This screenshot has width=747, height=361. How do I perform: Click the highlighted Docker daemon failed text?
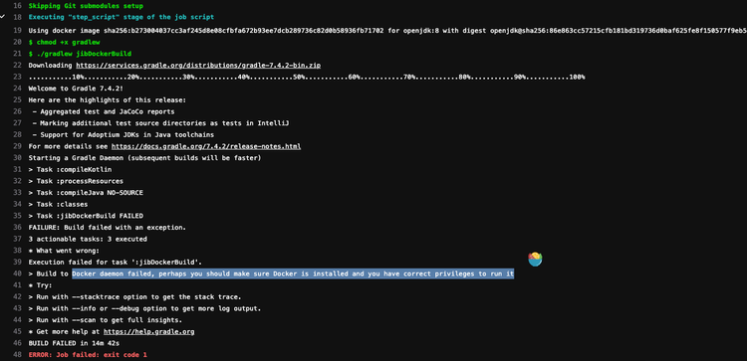pos(293,273)
